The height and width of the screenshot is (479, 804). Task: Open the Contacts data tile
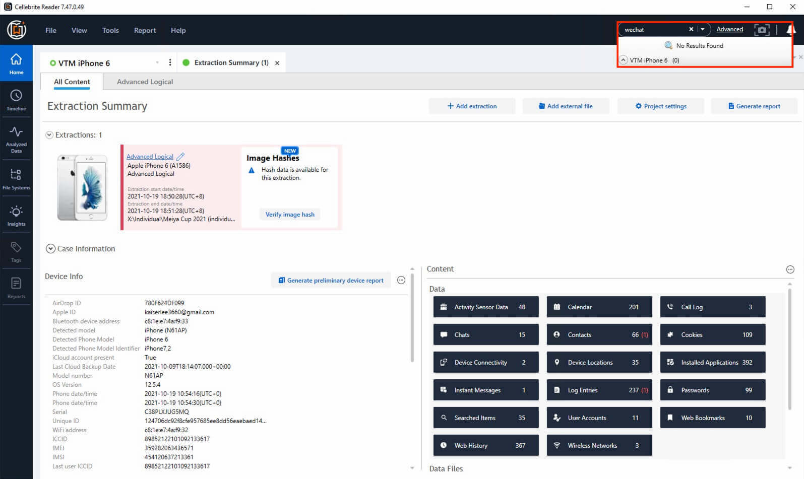(x=599, y=334)
